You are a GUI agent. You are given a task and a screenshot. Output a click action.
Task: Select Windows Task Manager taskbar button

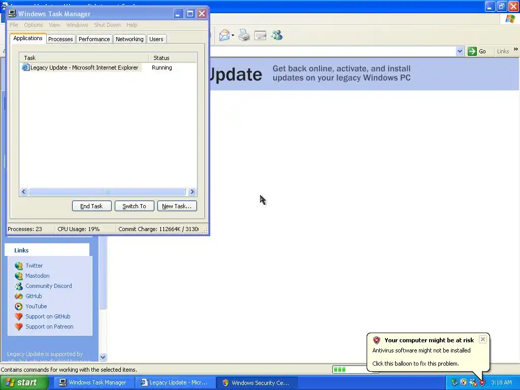point(93,383)
